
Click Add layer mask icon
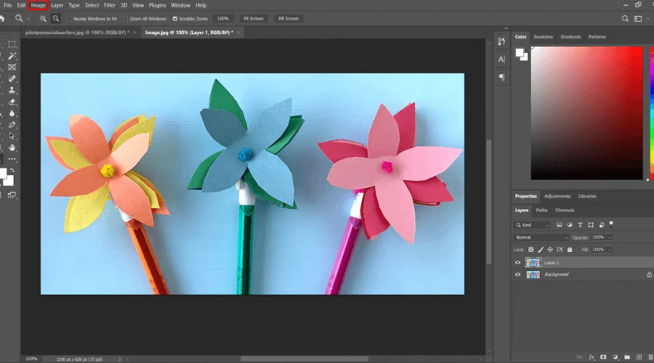[603, 357]
